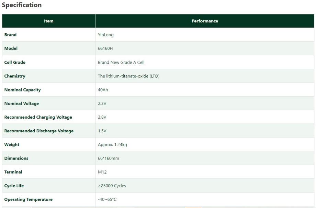Select the 66*160mm dimensions value
This screenshot has height=208, width=316.
[109, 158]
